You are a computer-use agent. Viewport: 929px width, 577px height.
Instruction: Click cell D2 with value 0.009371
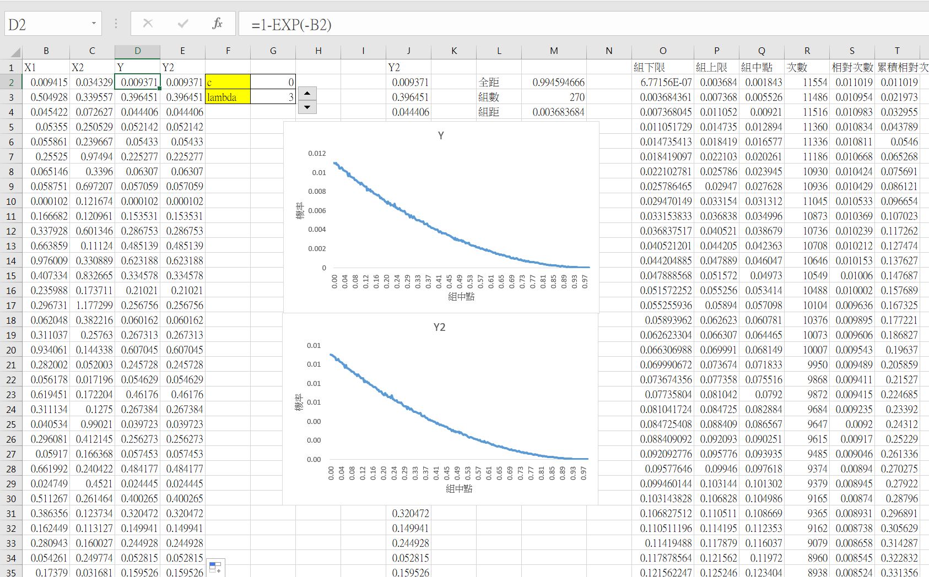[138, 82]
